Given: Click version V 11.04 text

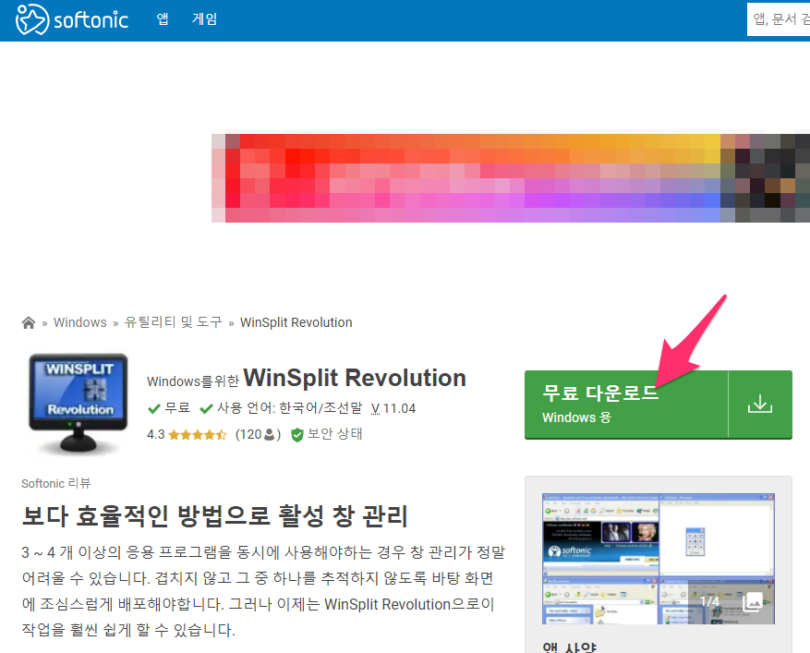Looking at the screenshot, I should click(393, 408).
